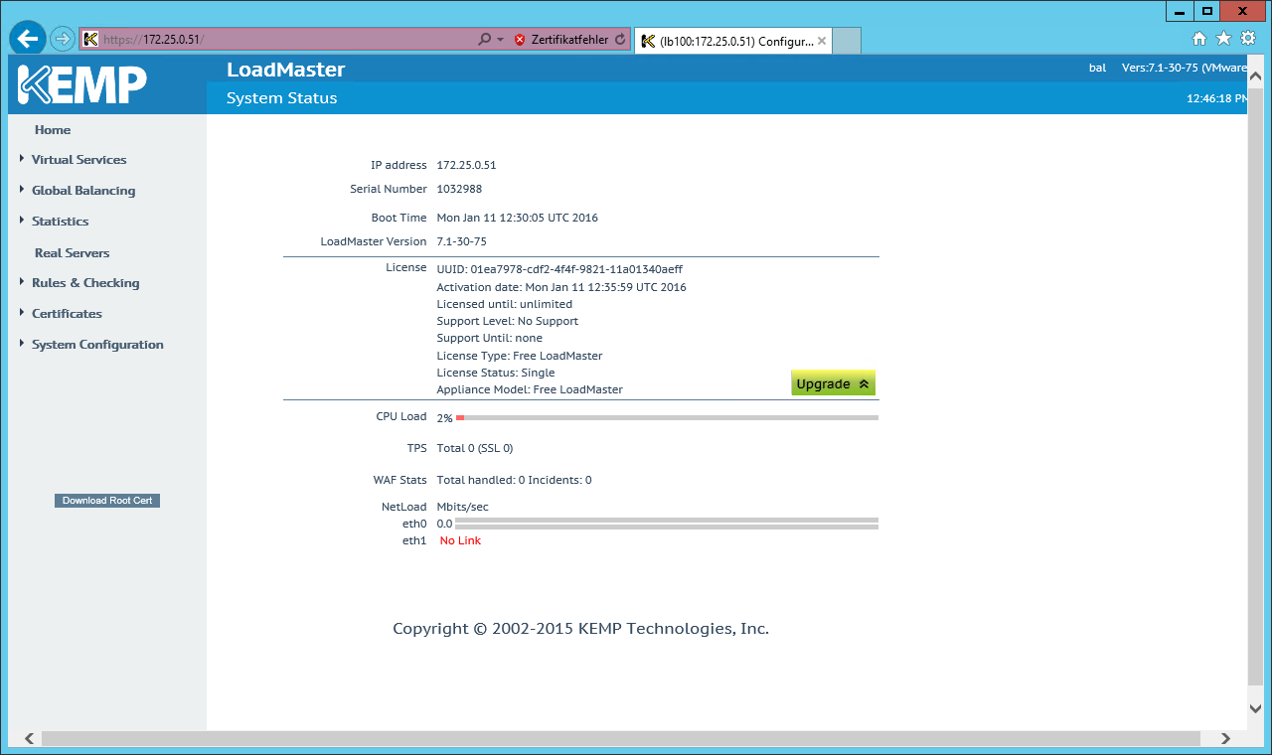Click the URL address field
This screenshot has width=1272, height=755.
click(x=288, y=40)
